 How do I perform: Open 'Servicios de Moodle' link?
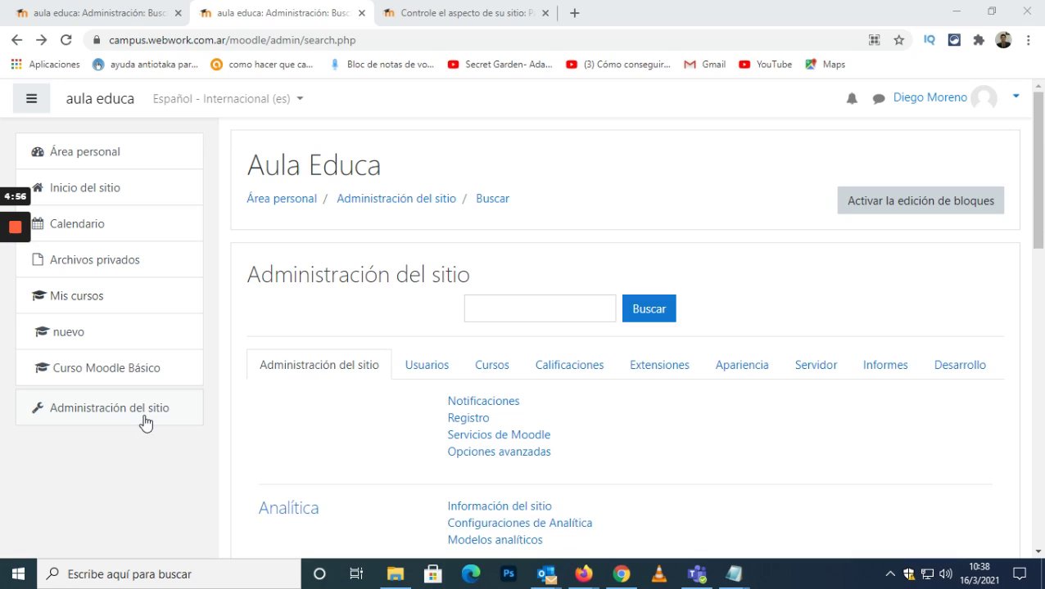click(x=499, y=434)
